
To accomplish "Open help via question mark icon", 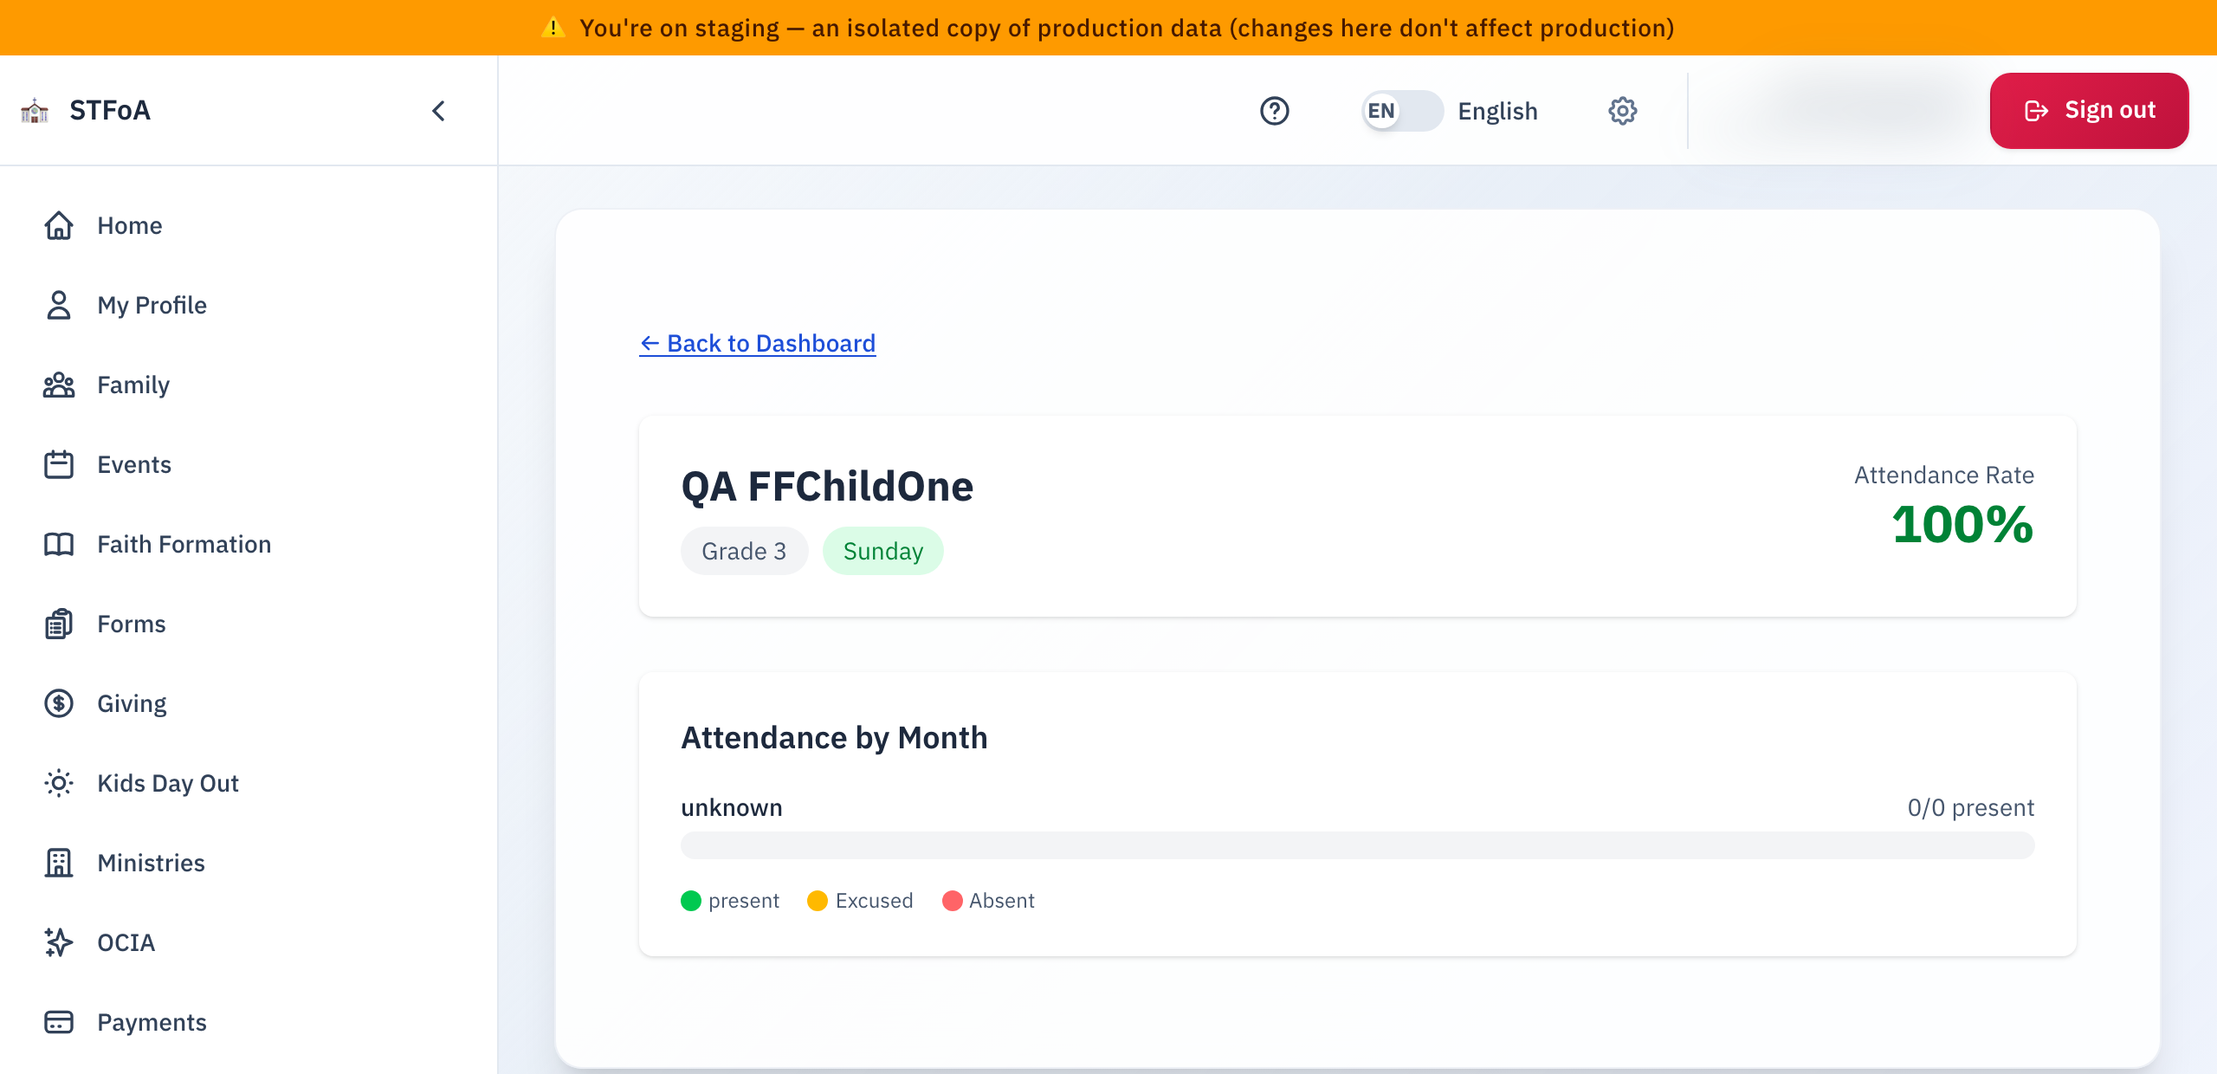I will [1275, 111].
